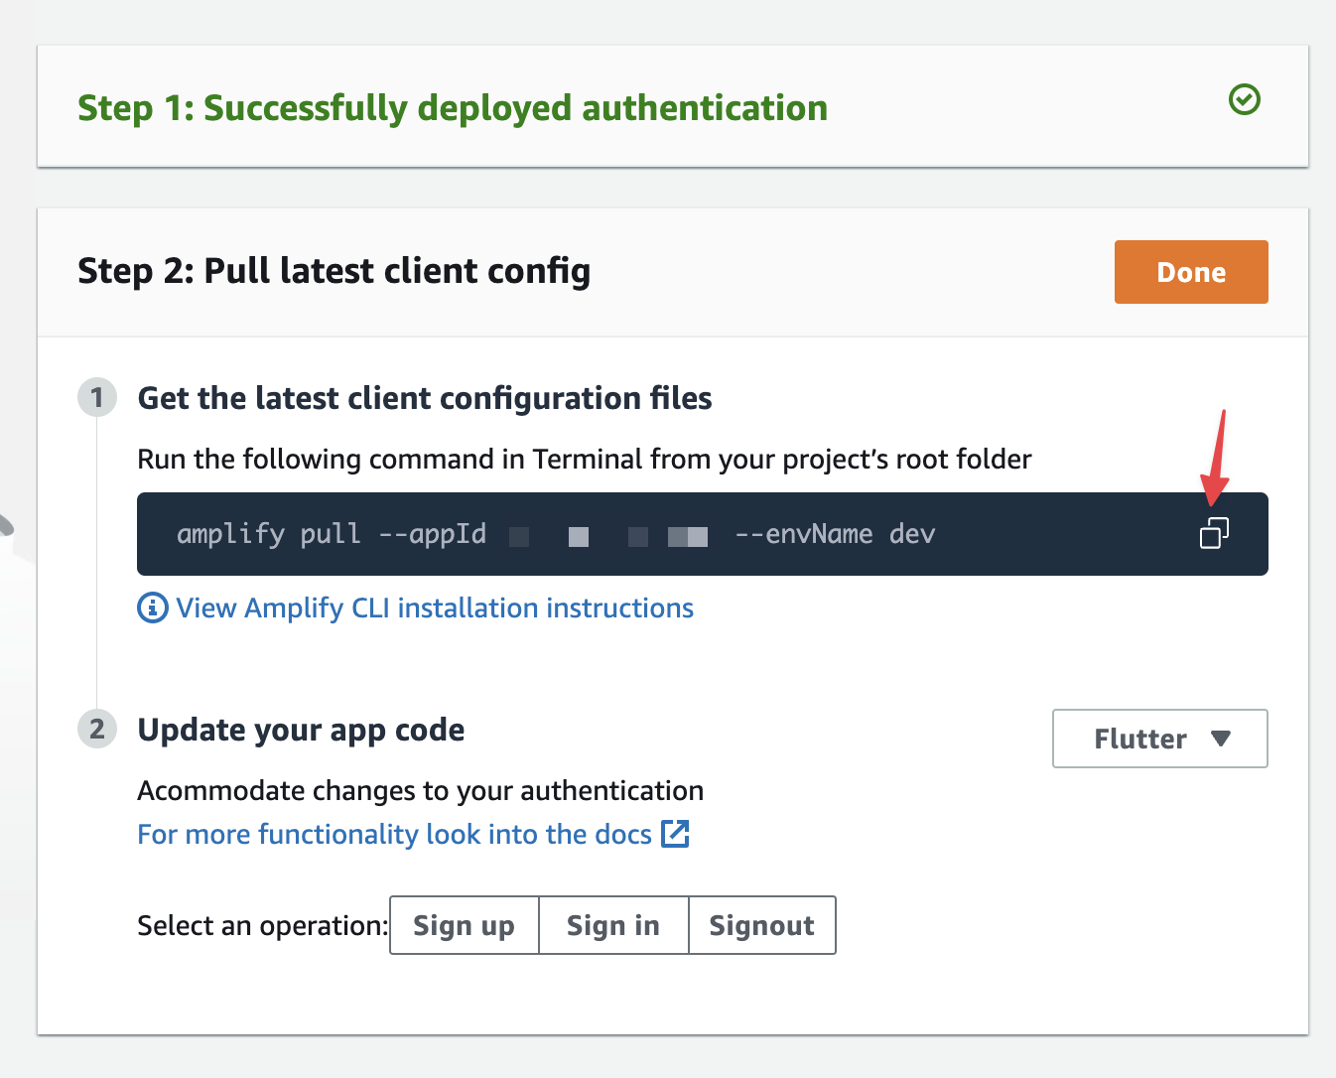1336x1078 pixels.
Task: Click the Pull latest client config heading
Action: pos(334,270)
